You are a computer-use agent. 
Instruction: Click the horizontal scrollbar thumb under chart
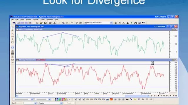coord(136,96)
